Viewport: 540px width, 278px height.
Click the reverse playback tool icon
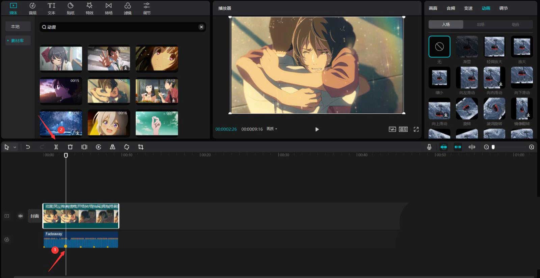click(x=99, y=147)
